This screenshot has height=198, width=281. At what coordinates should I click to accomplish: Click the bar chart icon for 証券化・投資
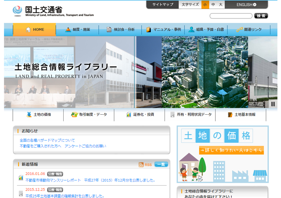pos(129,115)
